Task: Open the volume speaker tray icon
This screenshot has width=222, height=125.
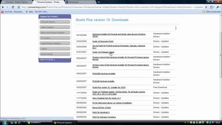Action: point(213,123)
